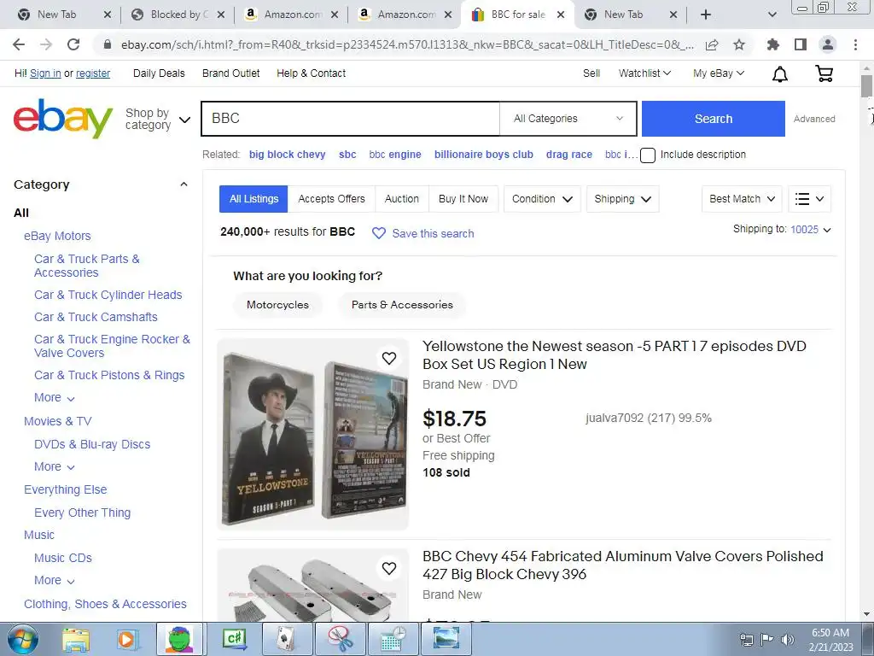Open the browser side panel

click(x=801, y=44)
